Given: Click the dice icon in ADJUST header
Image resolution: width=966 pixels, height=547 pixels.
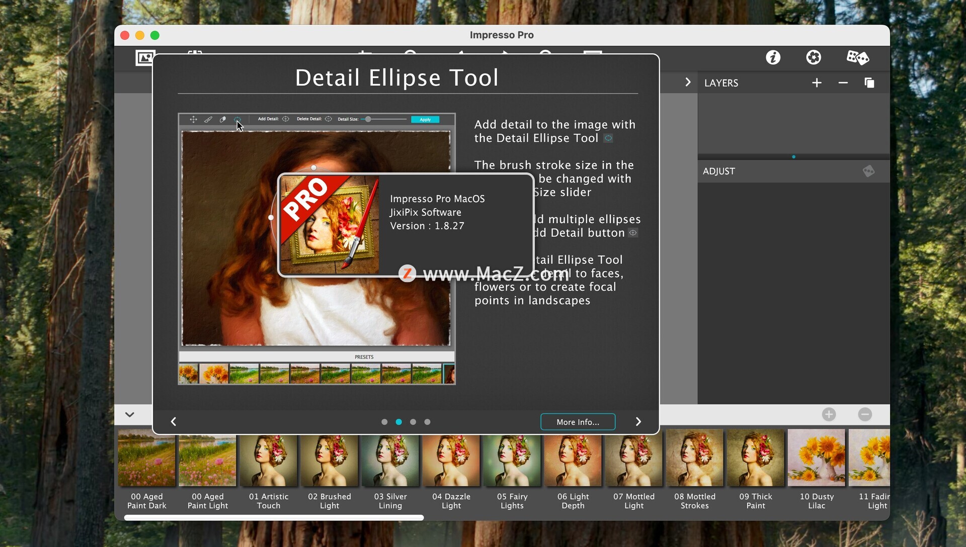Looking at the screenshot, I should 869,171.
